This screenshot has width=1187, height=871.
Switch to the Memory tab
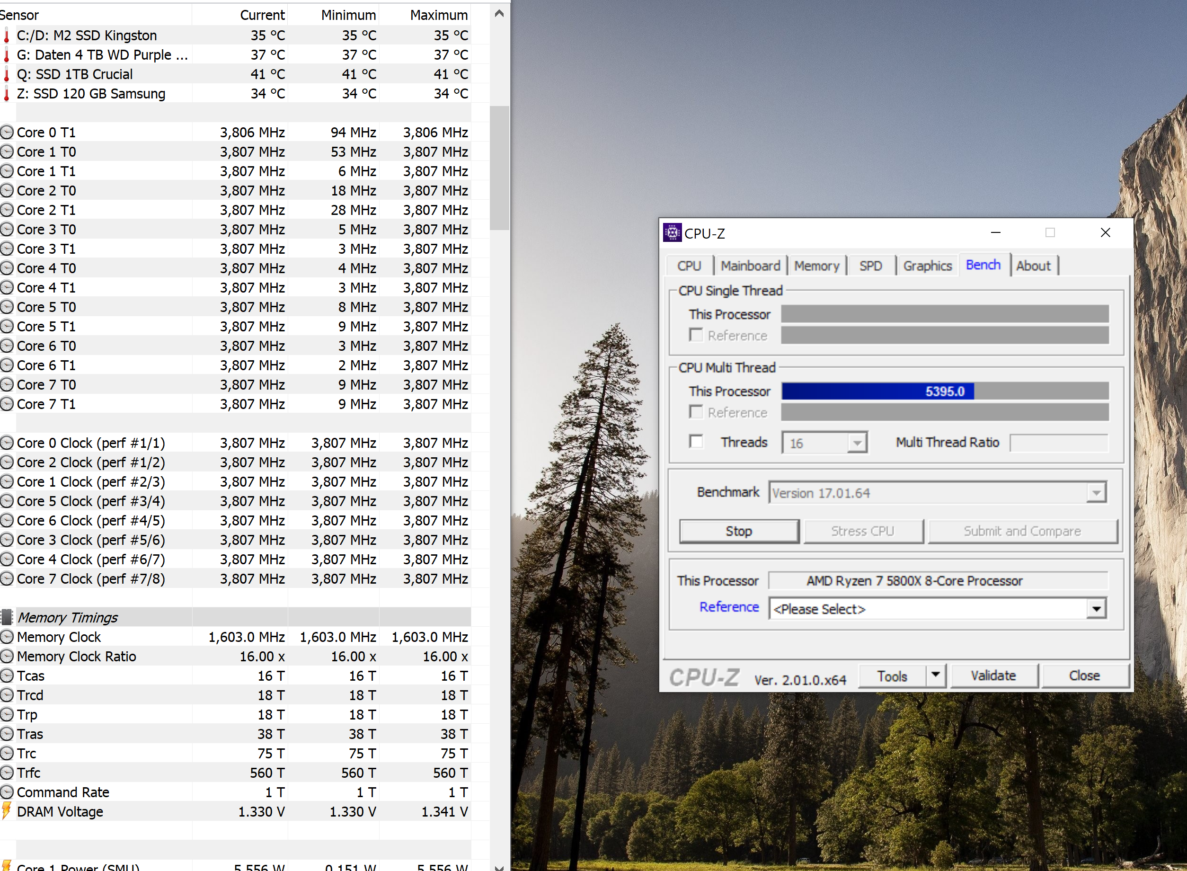[816, 266]
